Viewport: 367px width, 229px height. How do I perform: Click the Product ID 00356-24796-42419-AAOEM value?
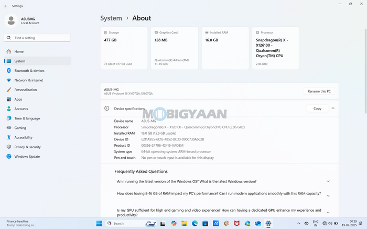163,146
